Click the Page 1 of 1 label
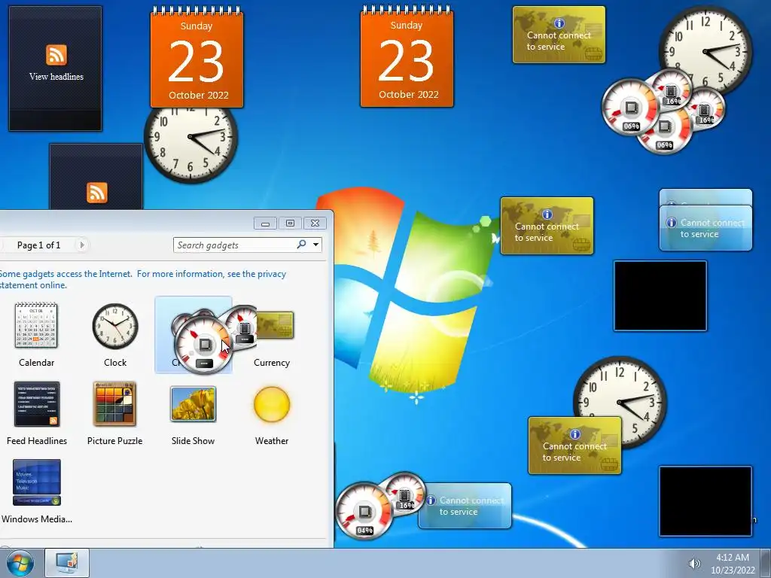771x578 pixels. pos(39,245)
